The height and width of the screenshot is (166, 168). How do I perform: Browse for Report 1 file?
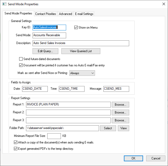pyautogui.click(x=120, y=105)
